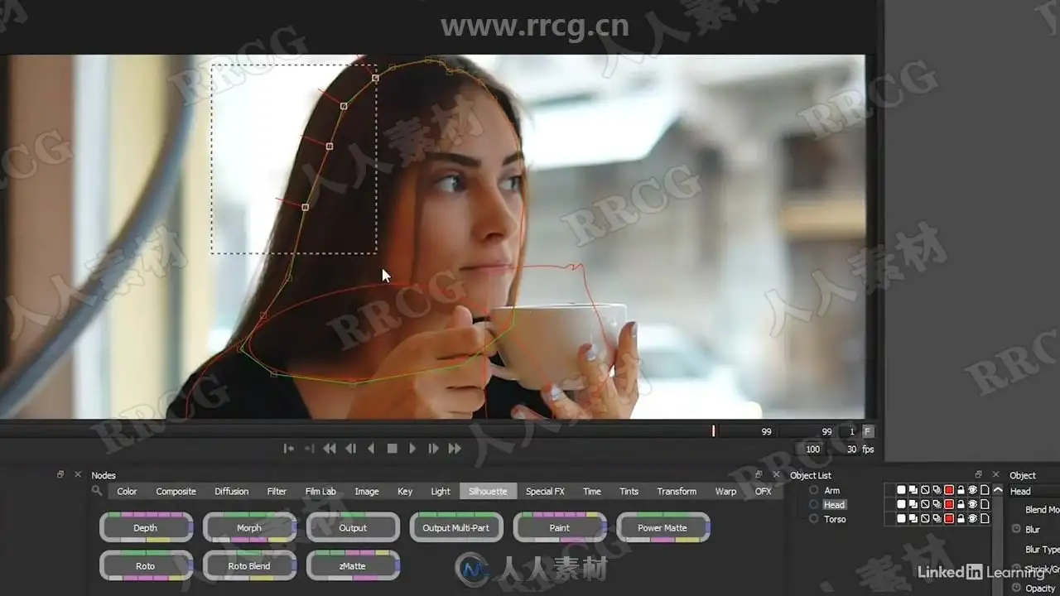Click the white square icon on Head row
The height and width of the screenshot is (596, 1060).
pos(901,504)
